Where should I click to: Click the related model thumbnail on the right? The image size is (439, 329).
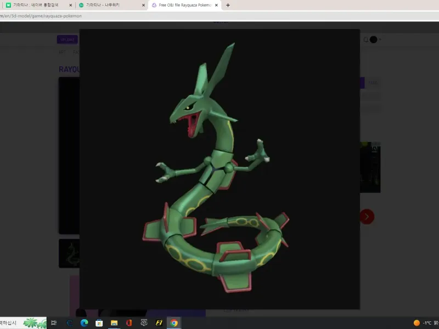pos(370,167)
